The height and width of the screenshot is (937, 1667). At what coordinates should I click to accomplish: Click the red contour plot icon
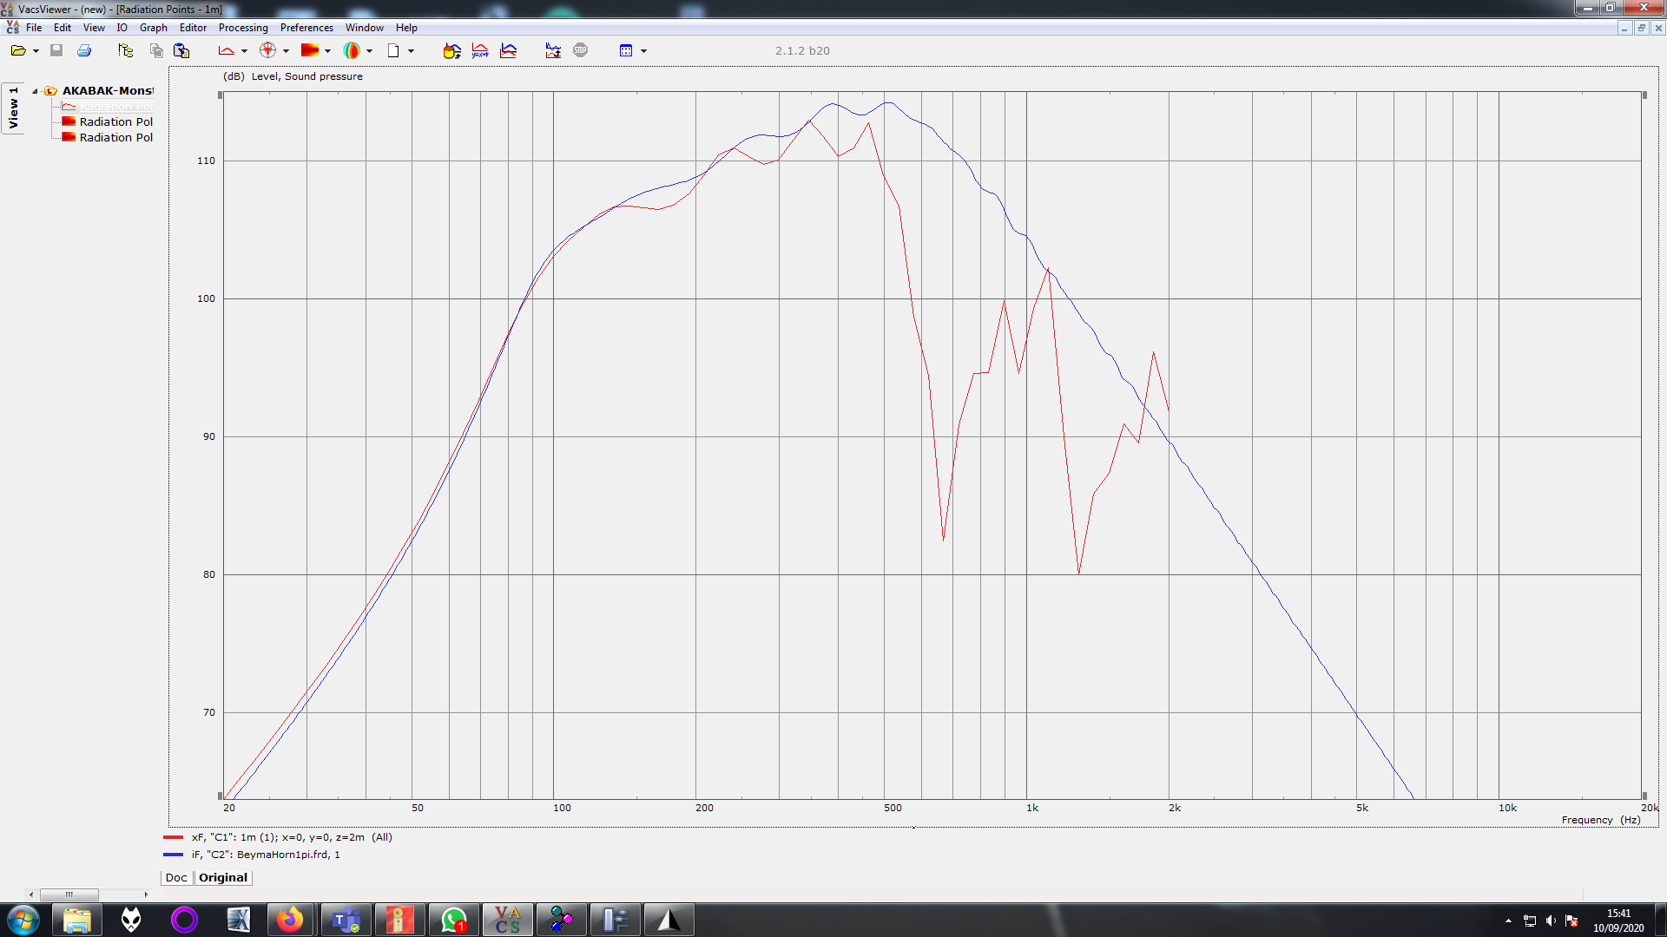tap(310, 51)
